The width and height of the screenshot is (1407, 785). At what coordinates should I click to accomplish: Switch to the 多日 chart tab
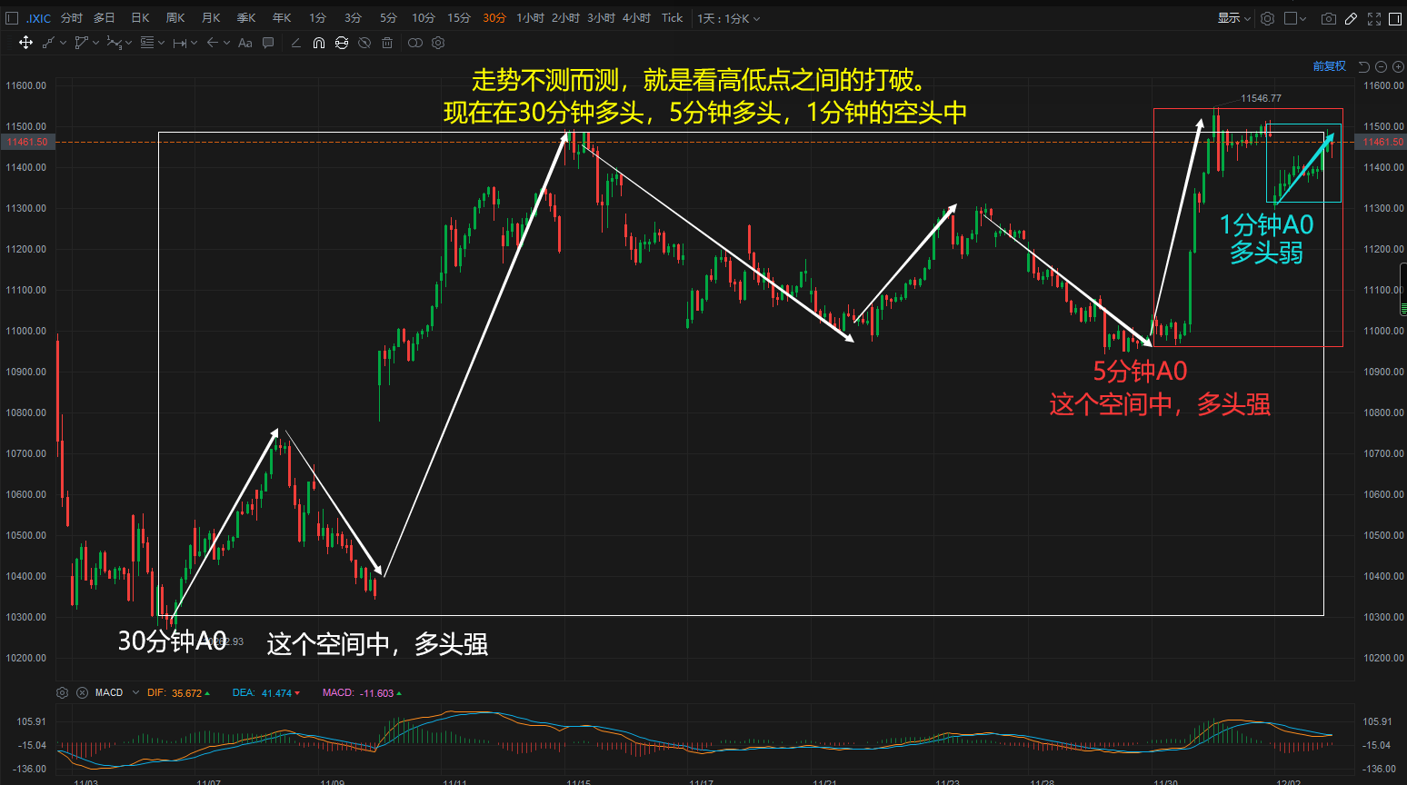point(105,18)
